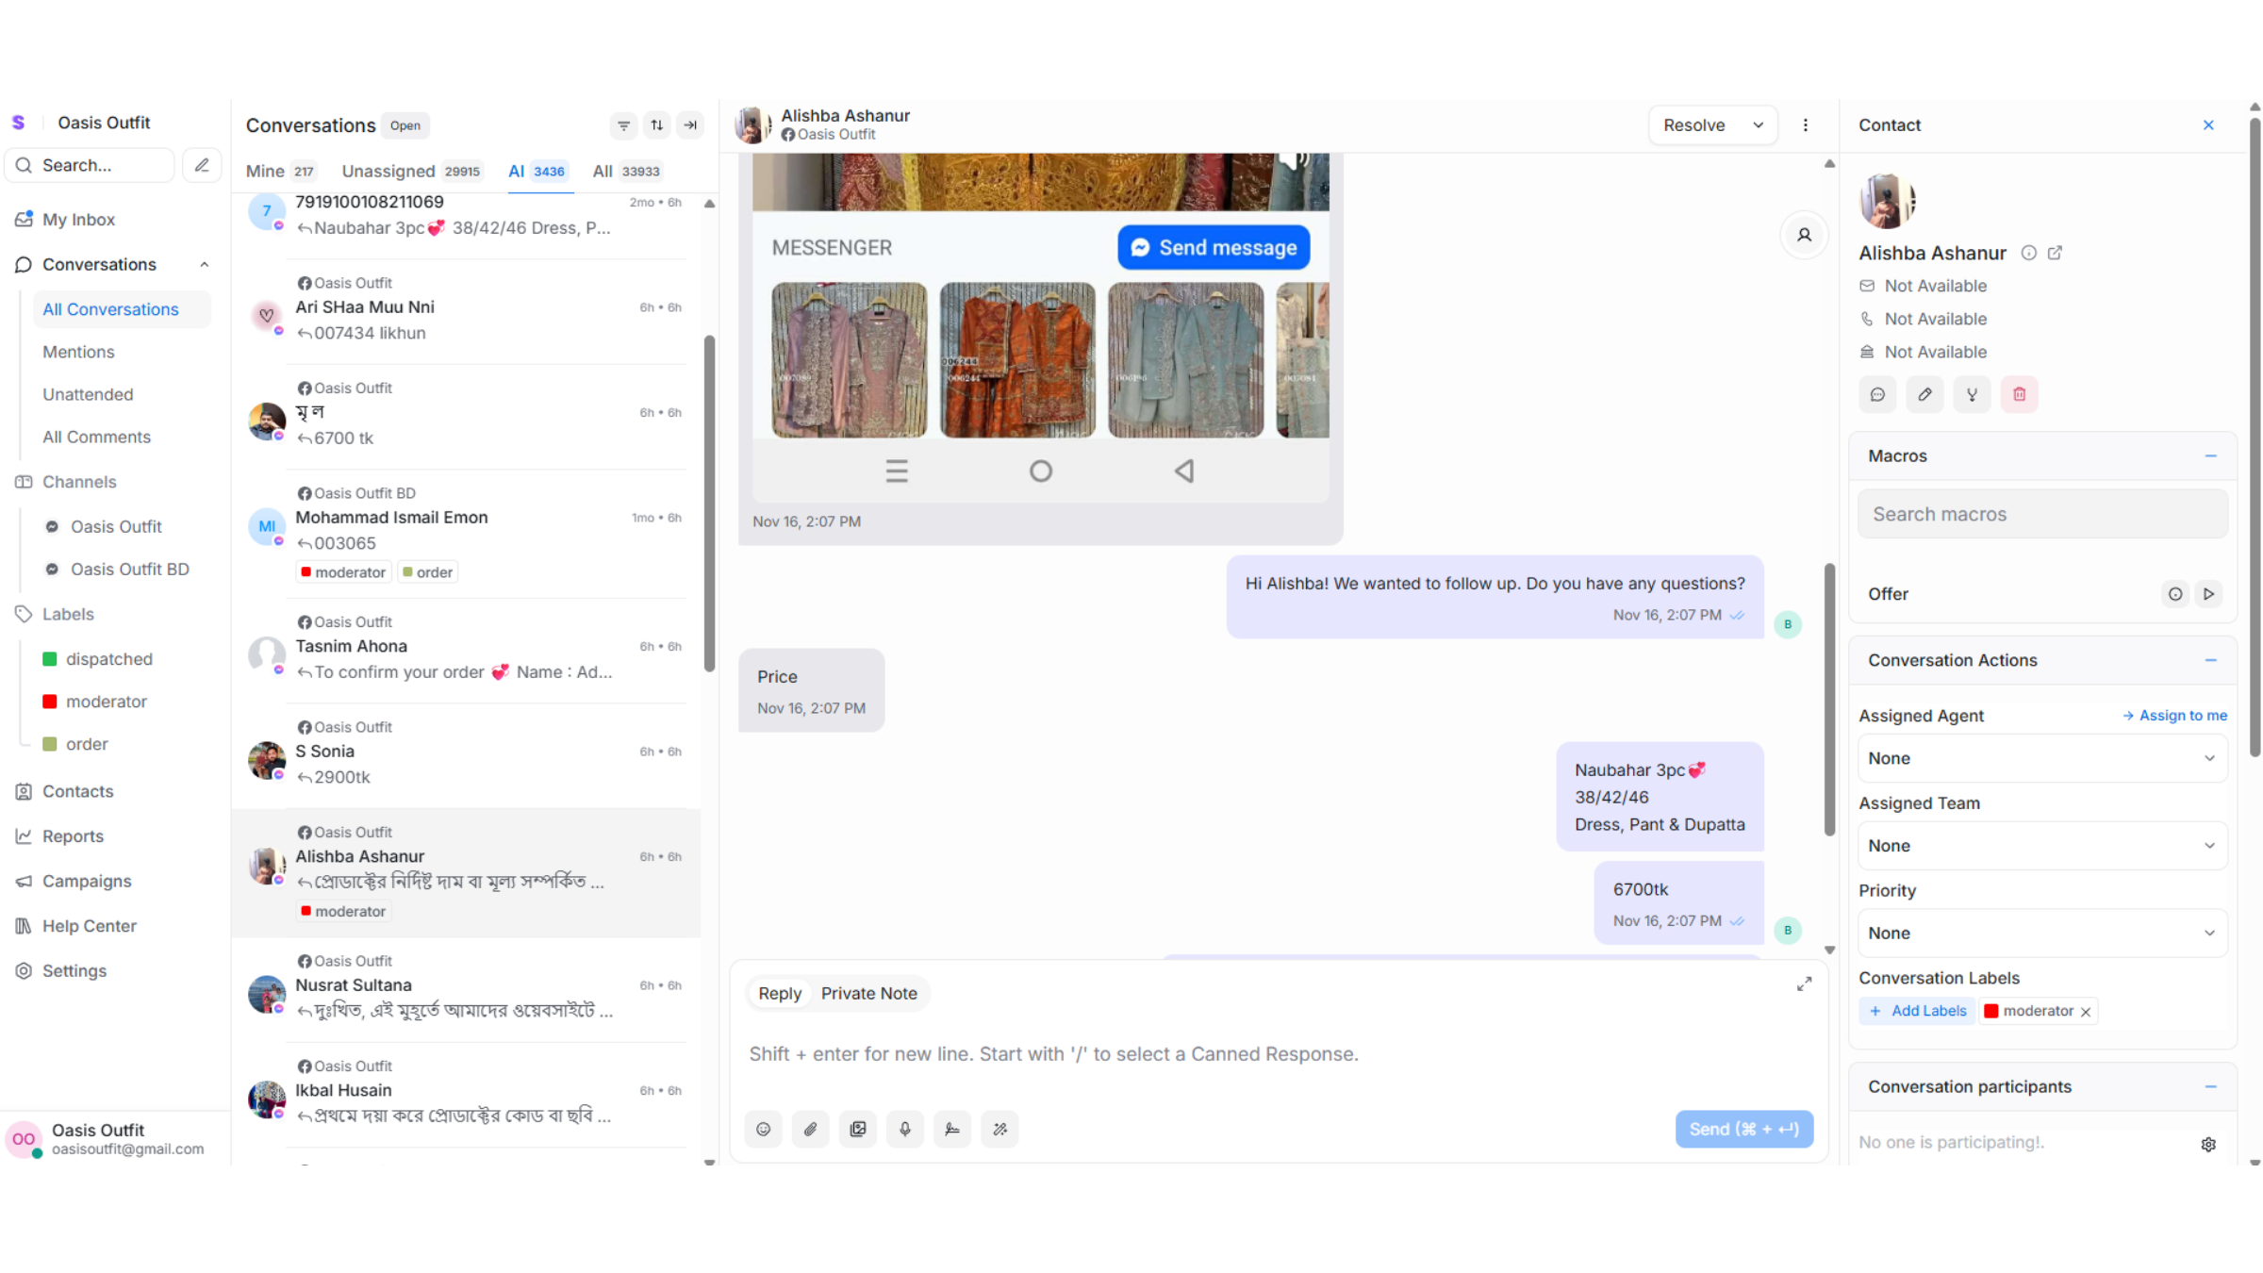2263x1273 pixels.
Task: Click the red delete contact icon
Action: [x=2019, y=394]
